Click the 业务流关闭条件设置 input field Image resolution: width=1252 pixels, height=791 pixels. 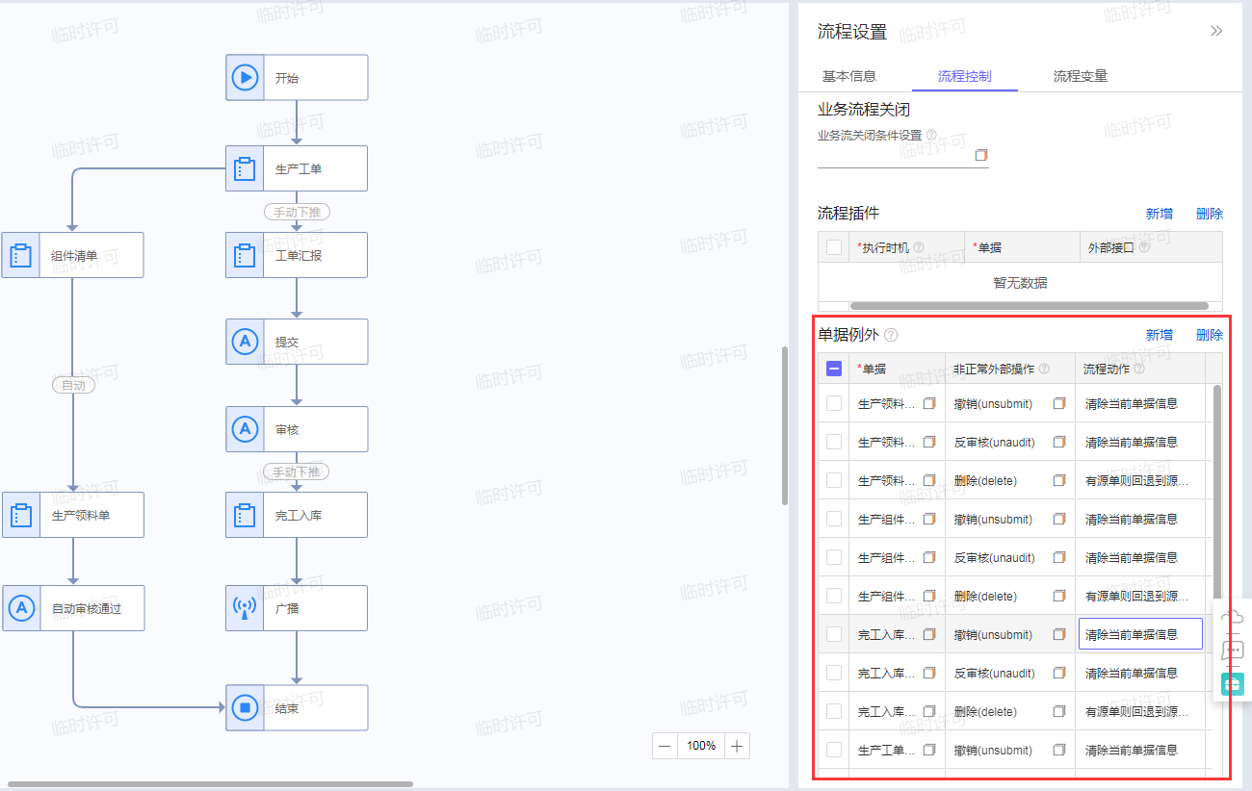pos(902,156)
